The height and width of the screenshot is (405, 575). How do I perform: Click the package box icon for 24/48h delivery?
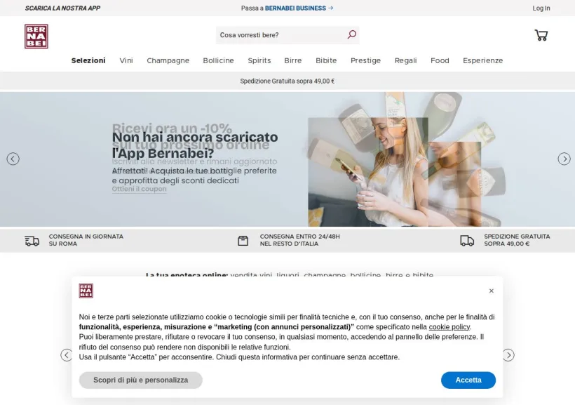point(243,241)
